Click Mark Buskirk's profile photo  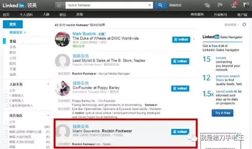pyautogui.click(x=63, y=39)
